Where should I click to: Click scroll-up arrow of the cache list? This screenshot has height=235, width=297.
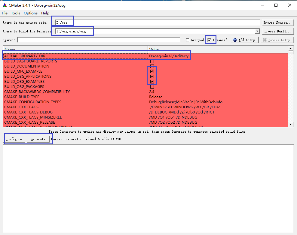click(291, 48)
